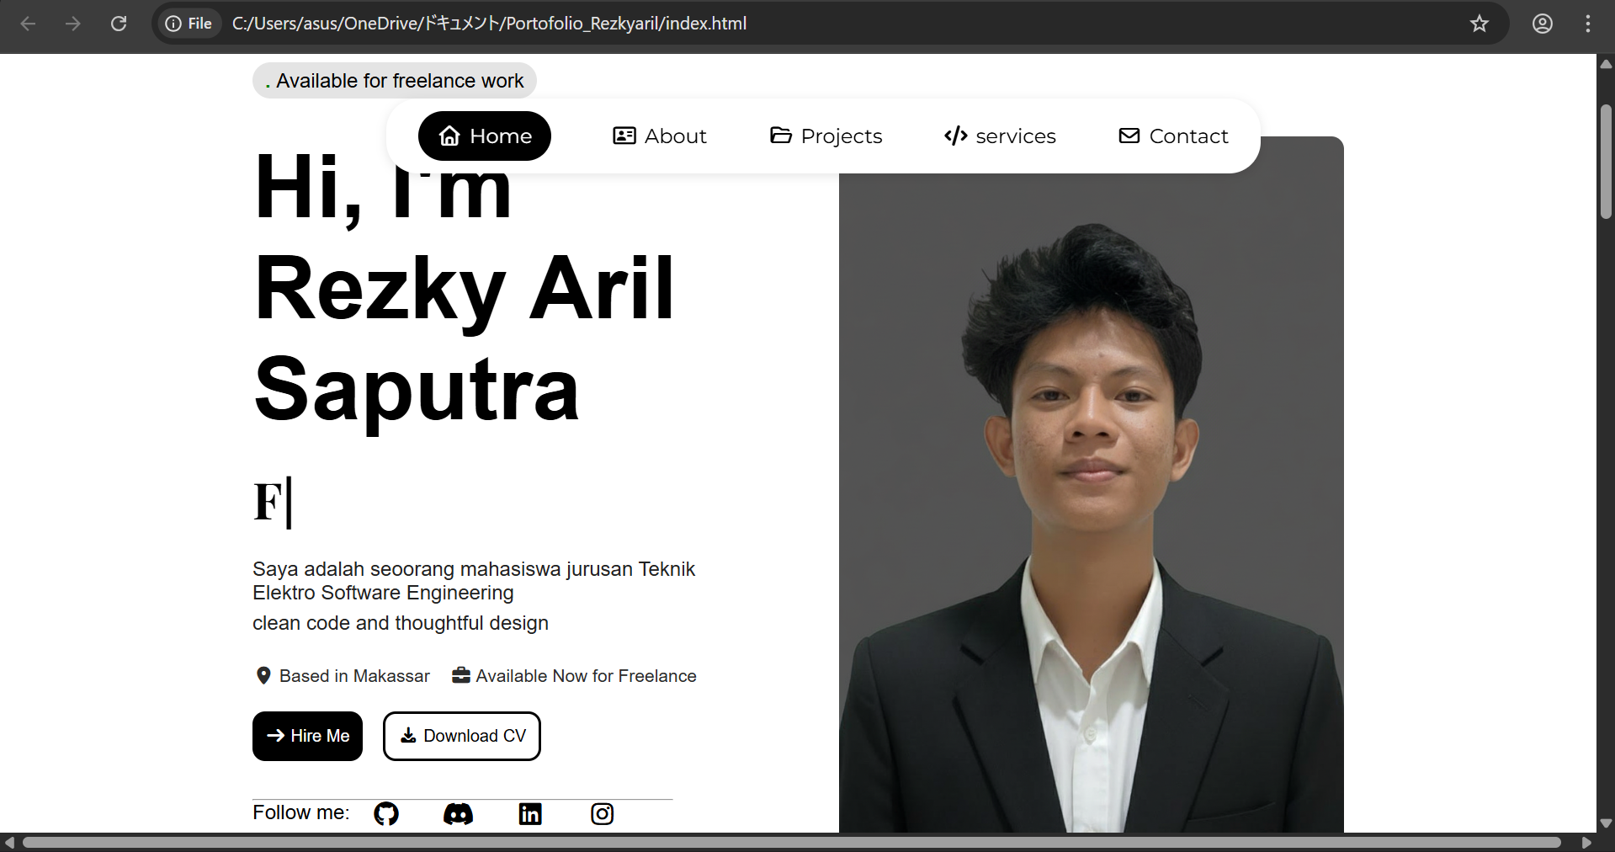
Task: Reload the portfolio page
Action: [119, 24]
